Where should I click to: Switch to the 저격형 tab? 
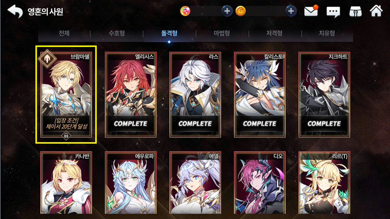274,33
